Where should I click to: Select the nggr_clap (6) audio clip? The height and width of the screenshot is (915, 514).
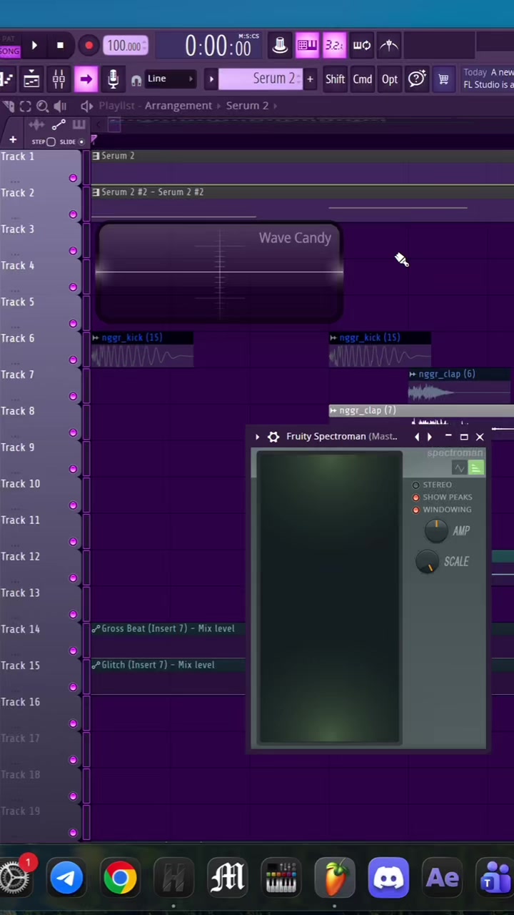point(460,386)
